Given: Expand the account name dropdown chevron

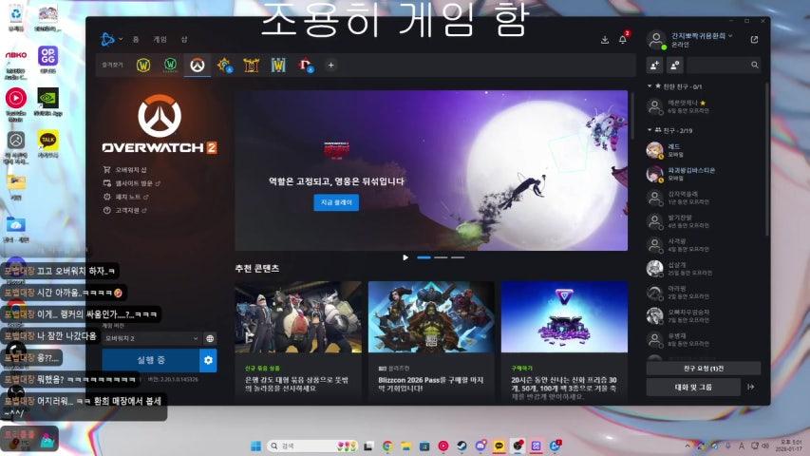Looking at the screenshot, I should coord(730,36).
